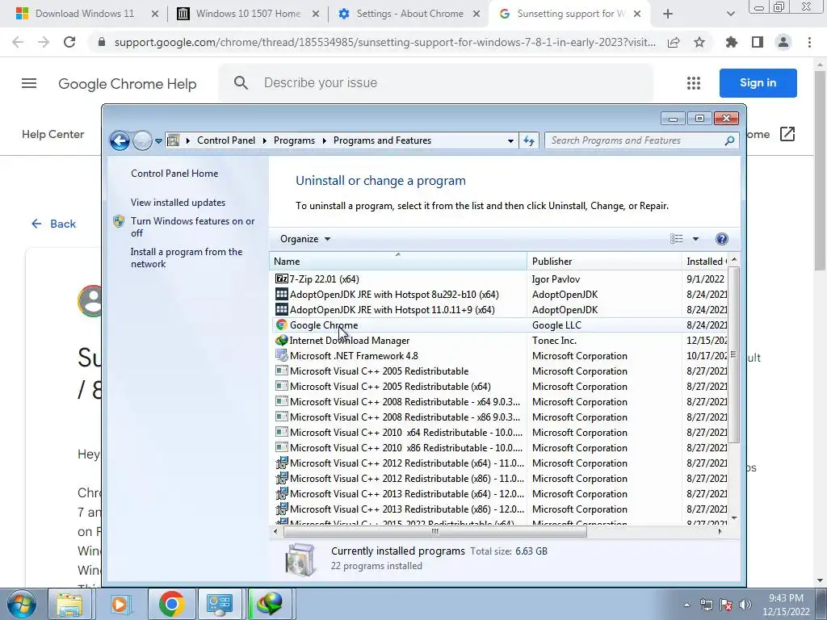The image size is (827, 620).
Task: Click the search magnifier in Programs and Features
Action: [729, 140]
